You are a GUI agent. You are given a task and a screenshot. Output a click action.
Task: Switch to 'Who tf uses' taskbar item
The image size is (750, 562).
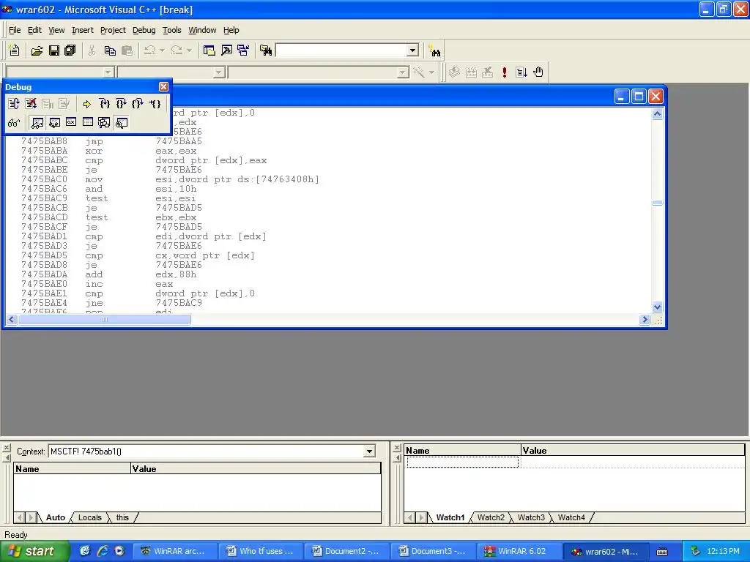(260, 551)
